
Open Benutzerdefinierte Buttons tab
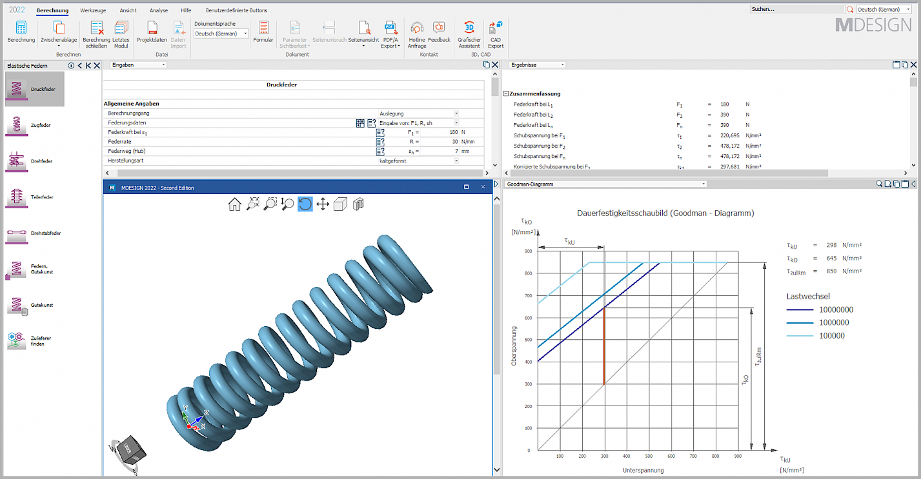pyautogui.click(x=236, y=10)
